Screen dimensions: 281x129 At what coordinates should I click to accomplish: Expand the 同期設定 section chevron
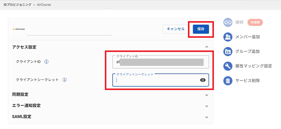(x=207, y=95)
